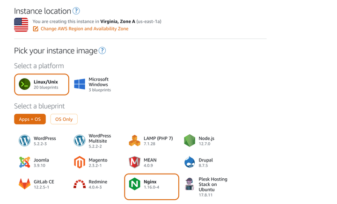Pick the Node.js blueprint icon

(190, 141)
